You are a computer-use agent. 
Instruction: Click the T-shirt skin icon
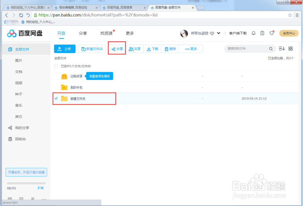pyautogui.click(x=272, y=33)
